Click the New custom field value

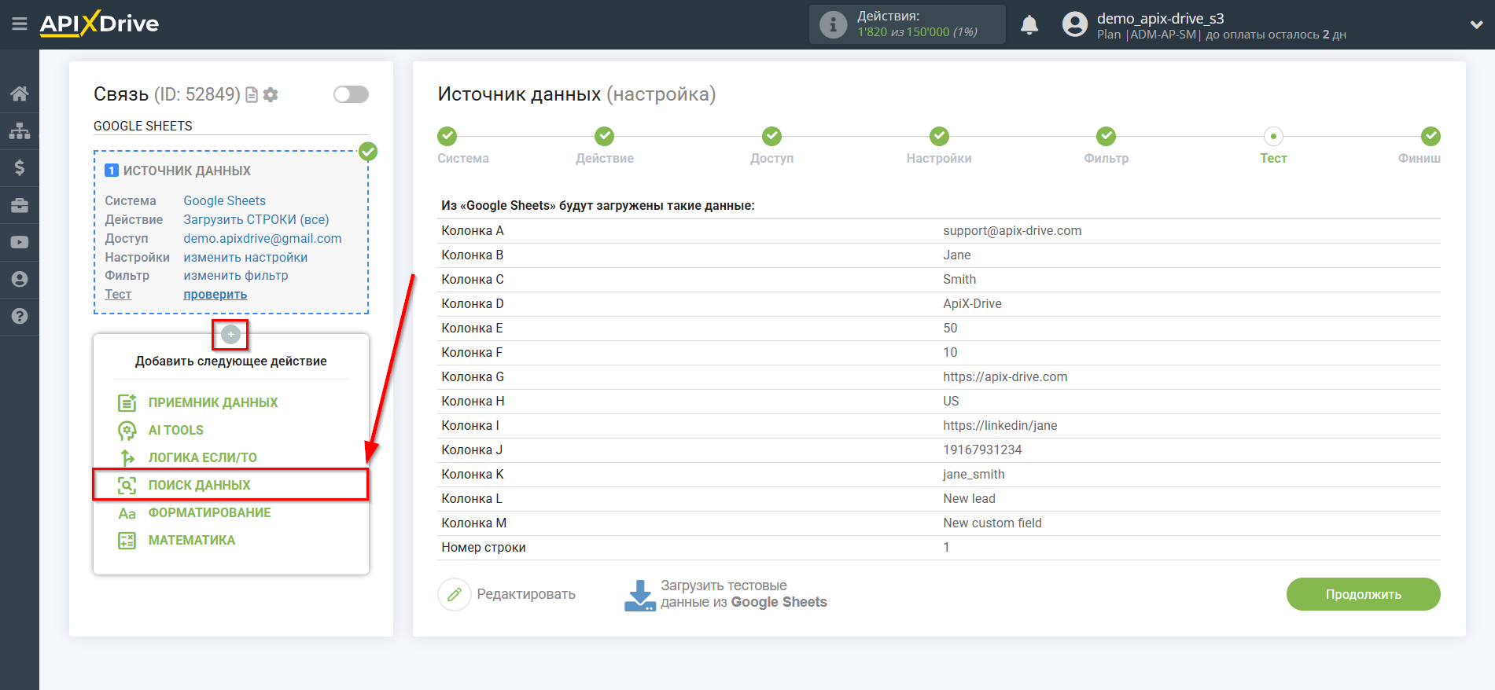(x=992, y=523)
